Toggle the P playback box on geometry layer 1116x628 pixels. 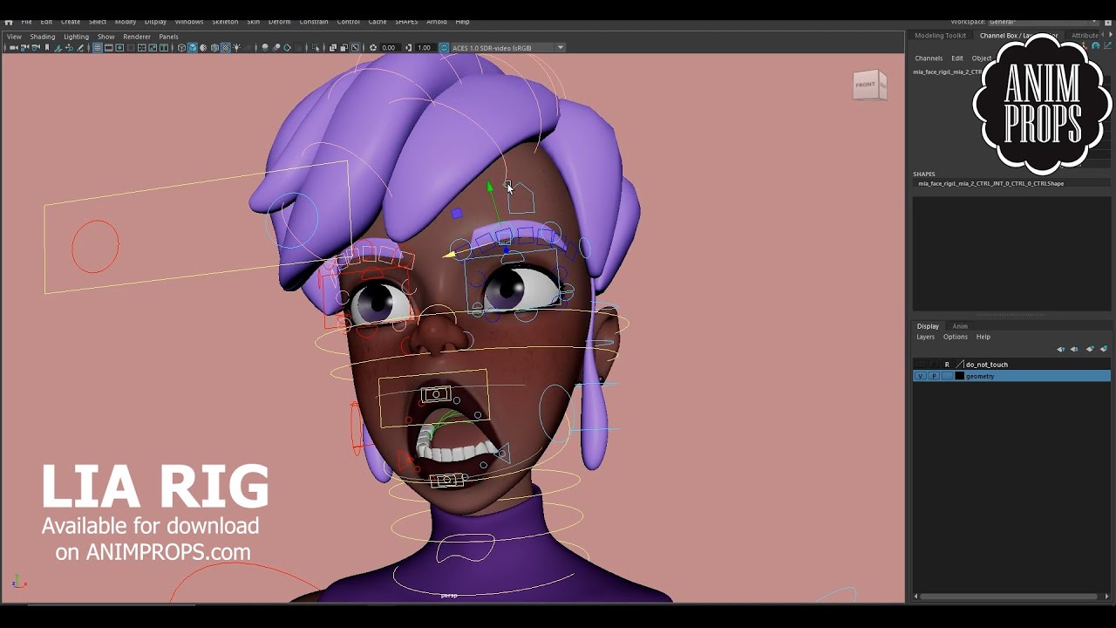(x=934, y=376)
